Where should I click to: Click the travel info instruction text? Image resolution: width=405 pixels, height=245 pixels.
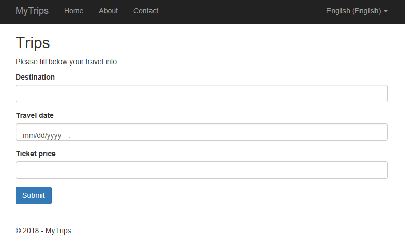(67, 62)
